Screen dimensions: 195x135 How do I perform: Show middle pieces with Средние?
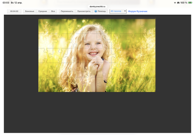[x=43, y=11]
